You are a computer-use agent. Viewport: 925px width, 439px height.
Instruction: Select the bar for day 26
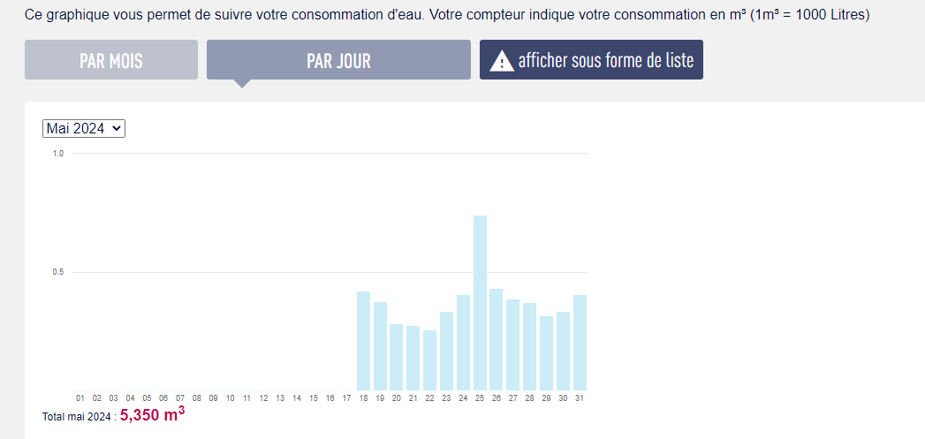(497, 339)
